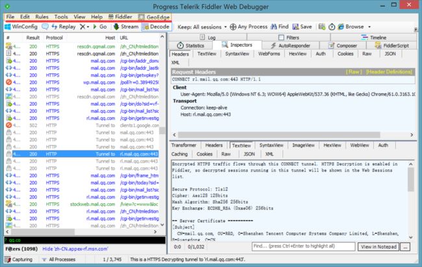Click the screenshot camera toolbar icon
This screenshot has width=422, height=267.
tap(321, 27)
